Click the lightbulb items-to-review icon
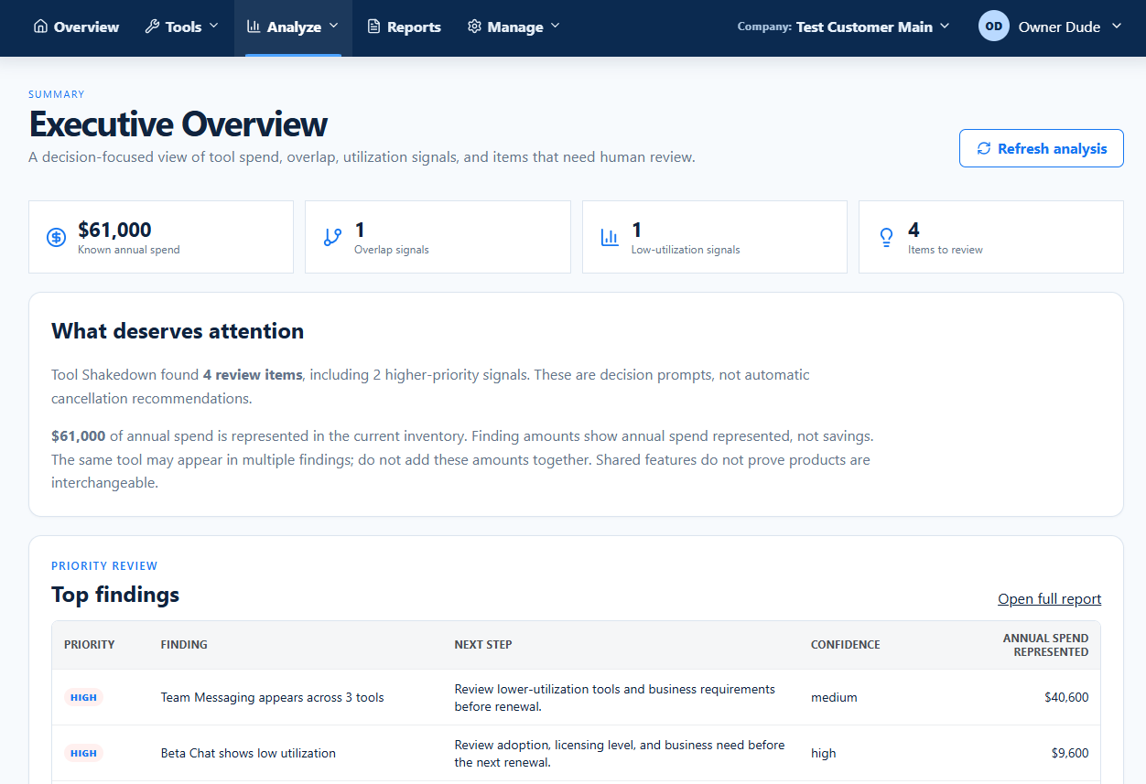This screenshot has width=1146, height=784. click(x=886, y=238)
